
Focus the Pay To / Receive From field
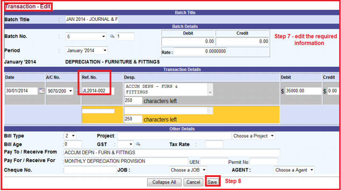click(171, 153)
